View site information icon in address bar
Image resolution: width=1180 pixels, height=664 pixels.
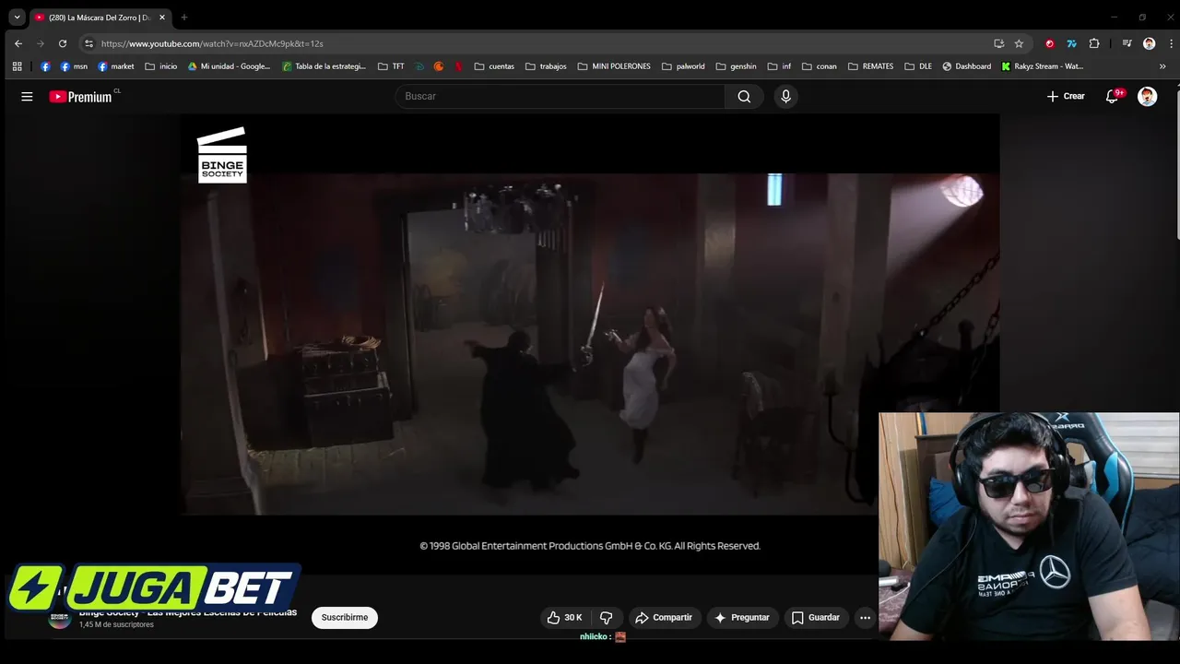coord(88,43)
